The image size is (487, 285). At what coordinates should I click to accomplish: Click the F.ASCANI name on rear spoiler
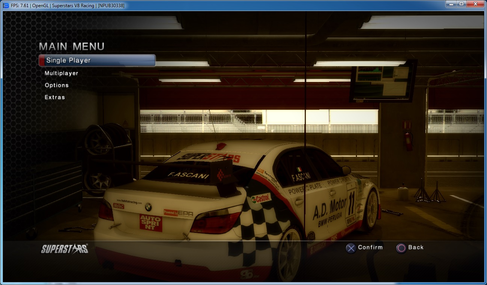(183, 175)
